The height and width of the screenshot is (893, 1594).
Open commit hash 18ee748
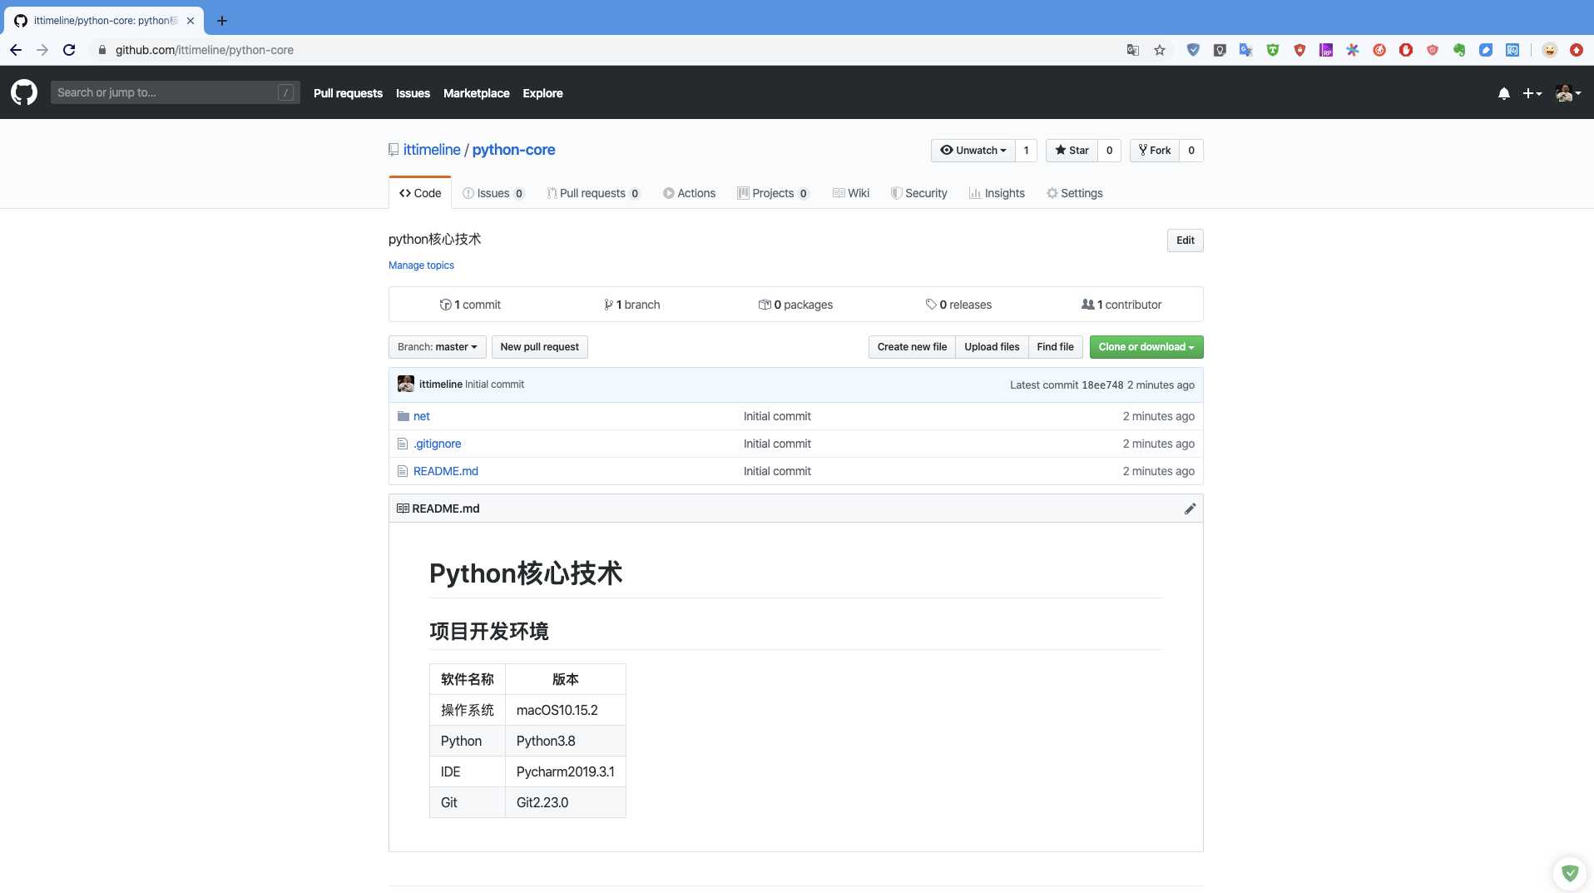pyautogui.click(x=1102, y=384)
